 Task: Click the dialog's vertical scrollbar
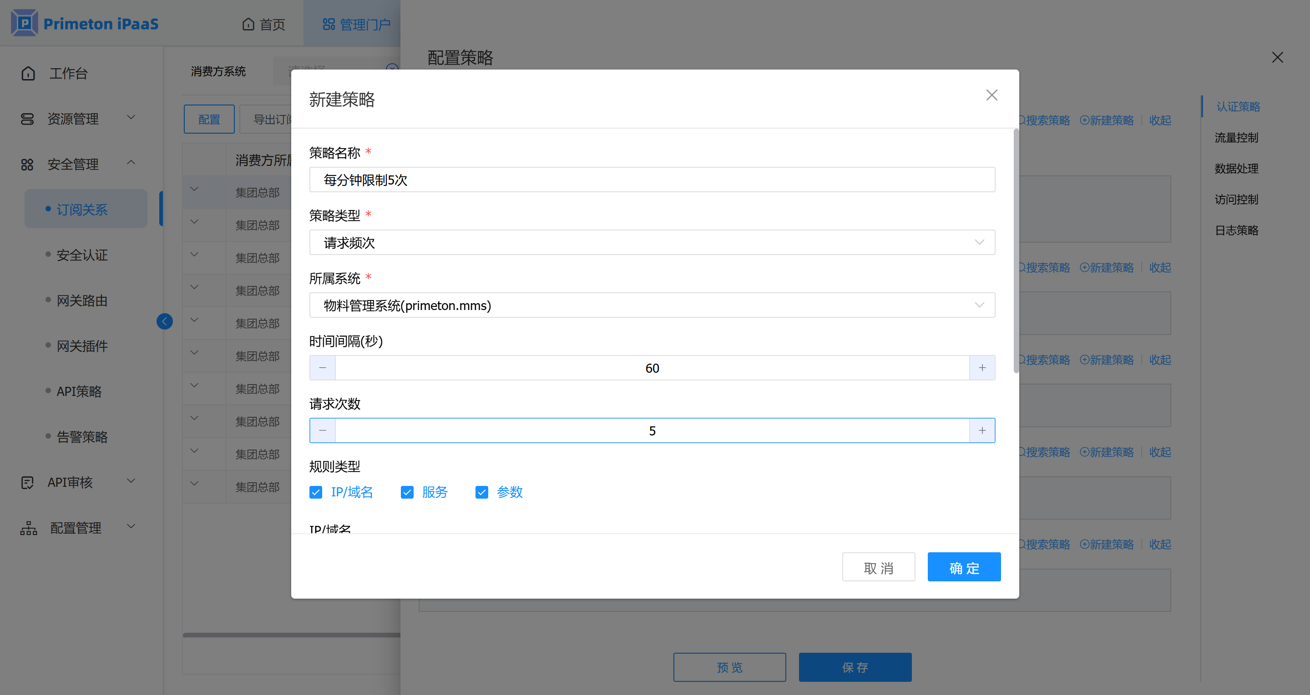[1016, 251]
